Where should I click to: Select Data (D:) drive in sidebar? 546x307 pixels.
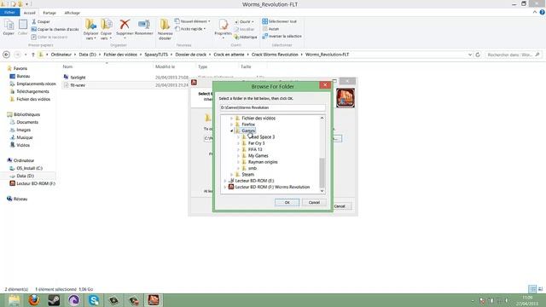tap(25, 176)
